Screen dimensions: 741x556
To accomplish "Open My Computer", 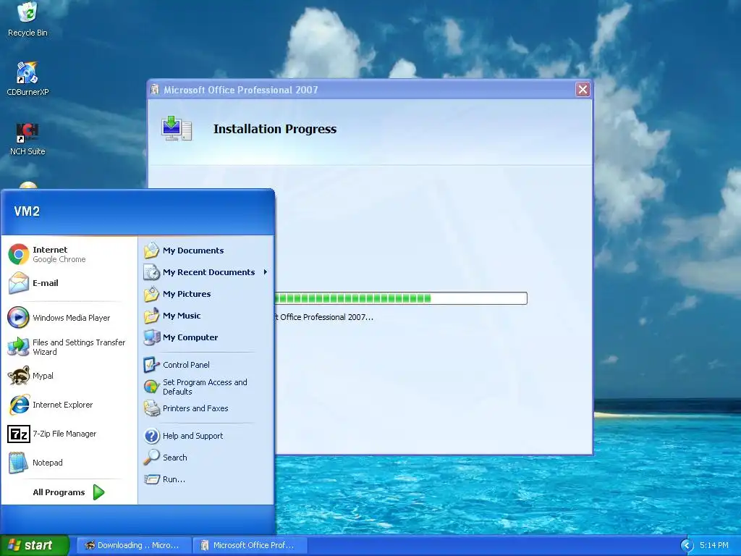I will tap(181, 337).
